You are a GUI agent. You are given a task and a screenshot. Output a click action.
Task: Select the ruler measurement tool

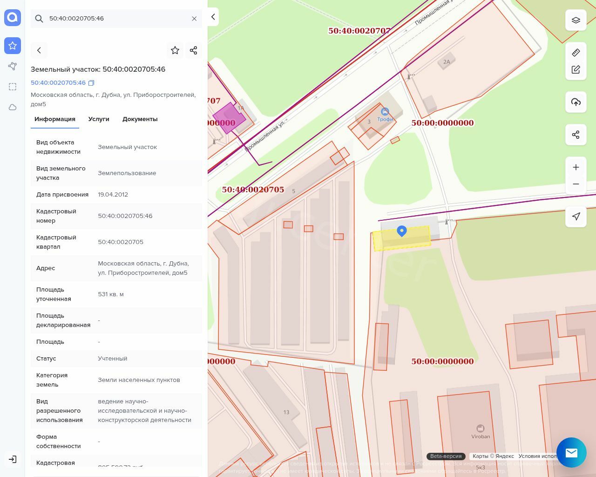click(576, 53)
